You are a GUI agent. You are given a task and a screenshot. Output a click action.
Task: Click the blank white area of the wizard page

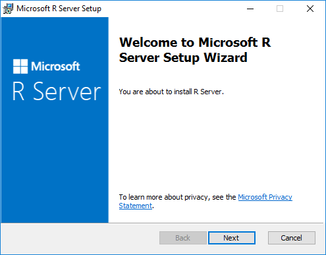(x=215, y=143)
